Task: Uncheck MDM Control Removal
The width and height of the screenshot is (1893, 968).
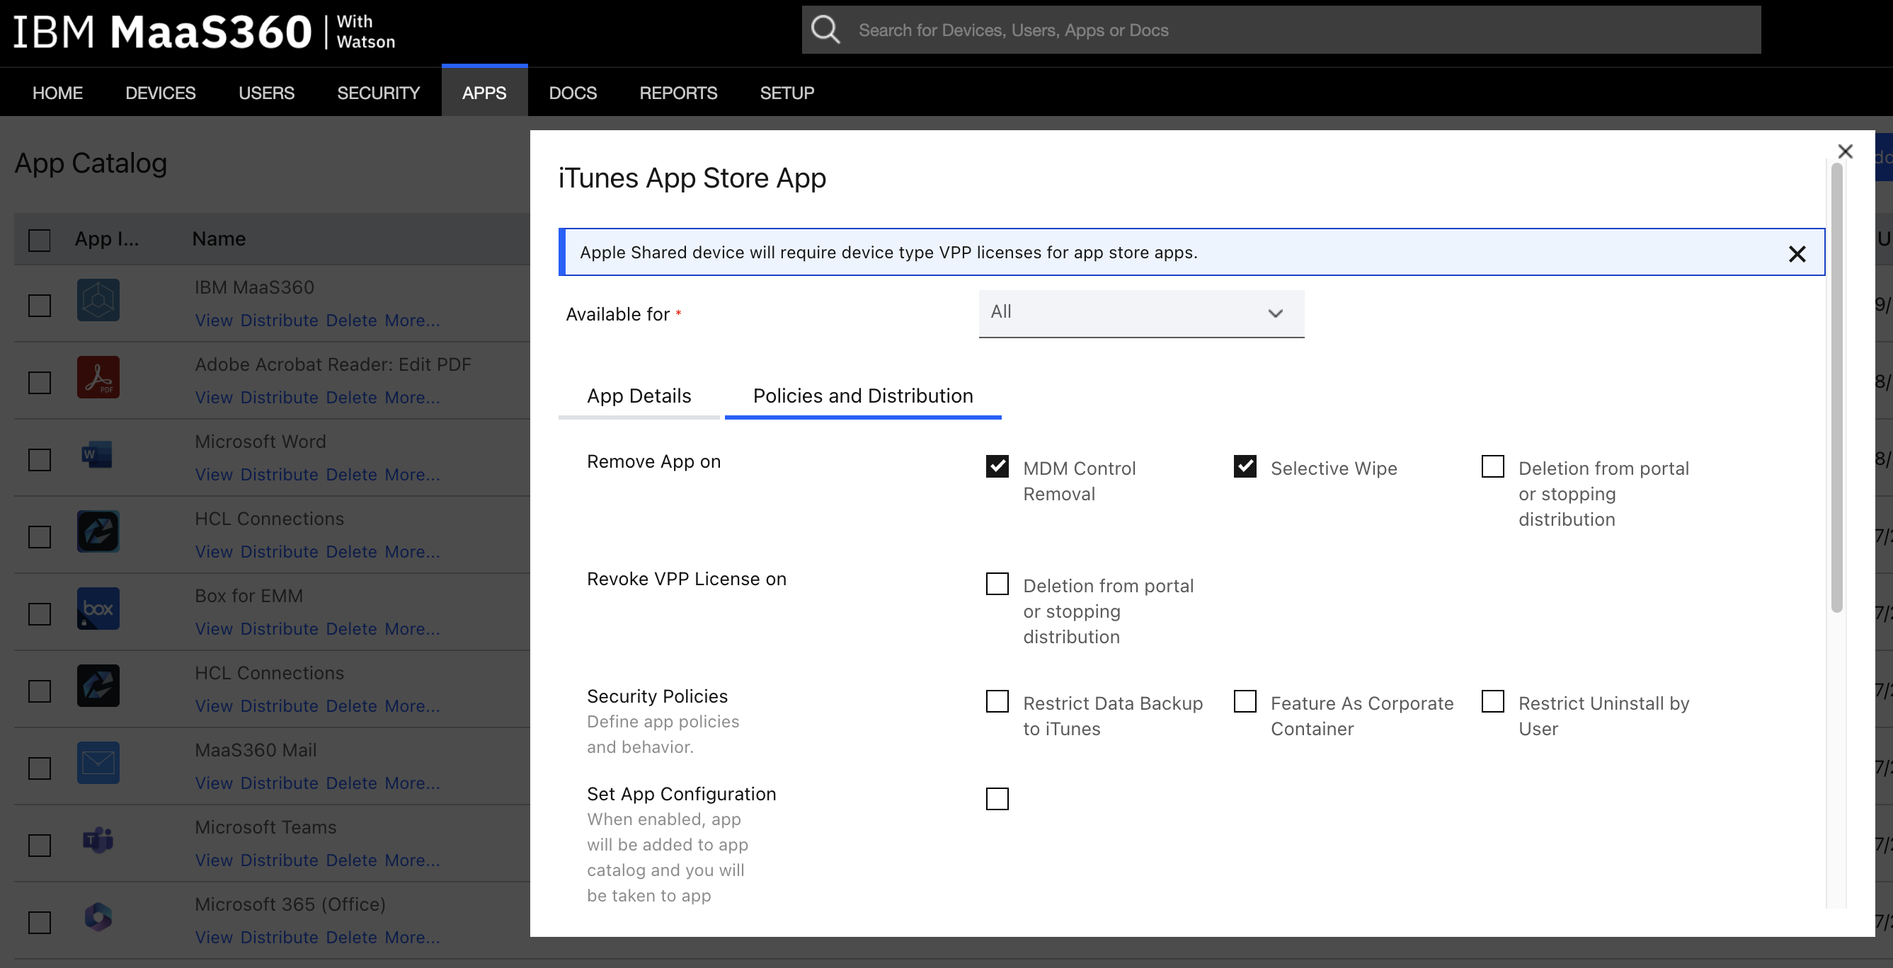Action: coord(997,466)
